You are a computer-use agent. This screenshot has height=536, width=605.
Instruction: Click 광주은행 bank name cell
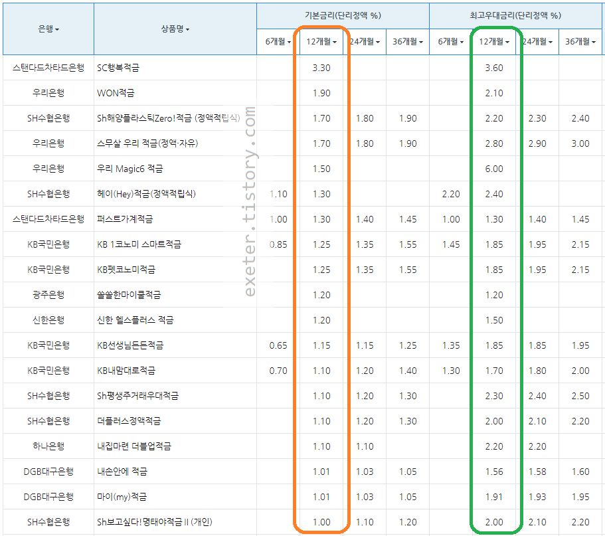tap(48, 295)
